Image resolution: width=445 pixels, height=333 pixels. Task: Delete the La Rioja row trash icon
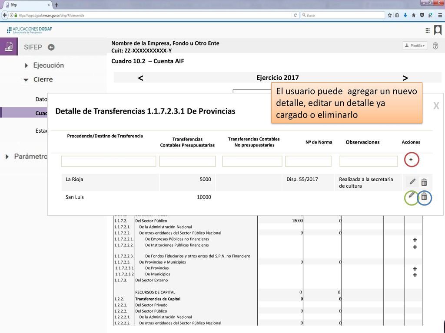tap(424, 182)
